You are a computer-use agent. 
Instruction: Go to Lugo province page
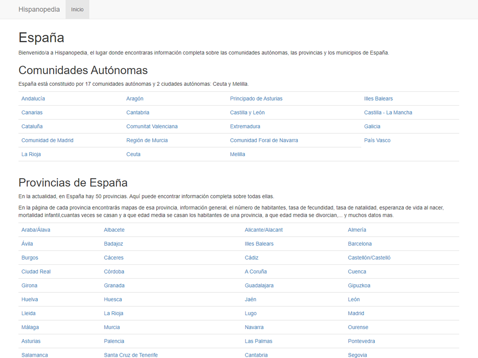[x=251, y=314]
